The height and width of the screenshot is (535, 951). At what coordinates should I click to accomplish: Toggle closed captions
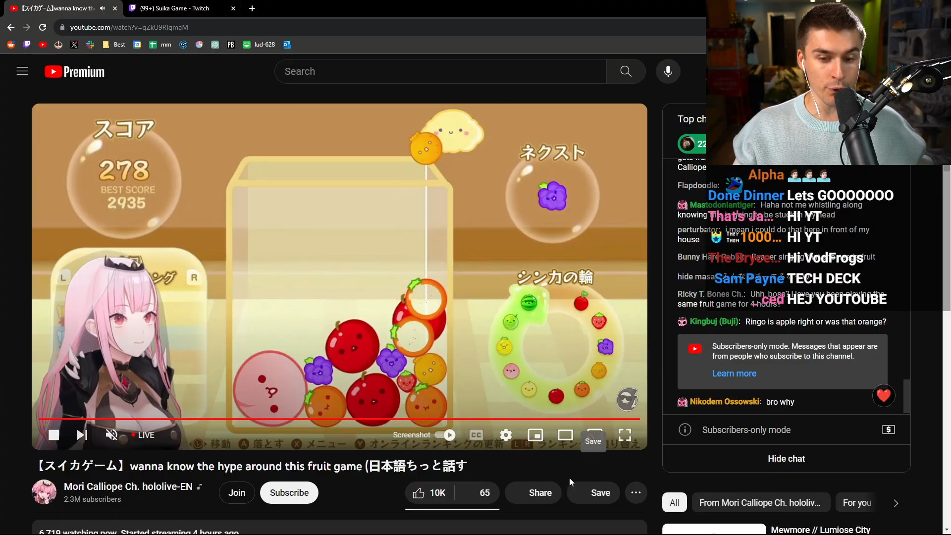[476, 435]
